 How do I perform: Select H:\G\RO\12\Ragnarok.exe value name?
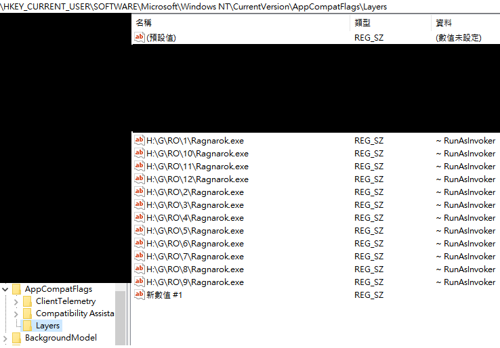[197, 179]
